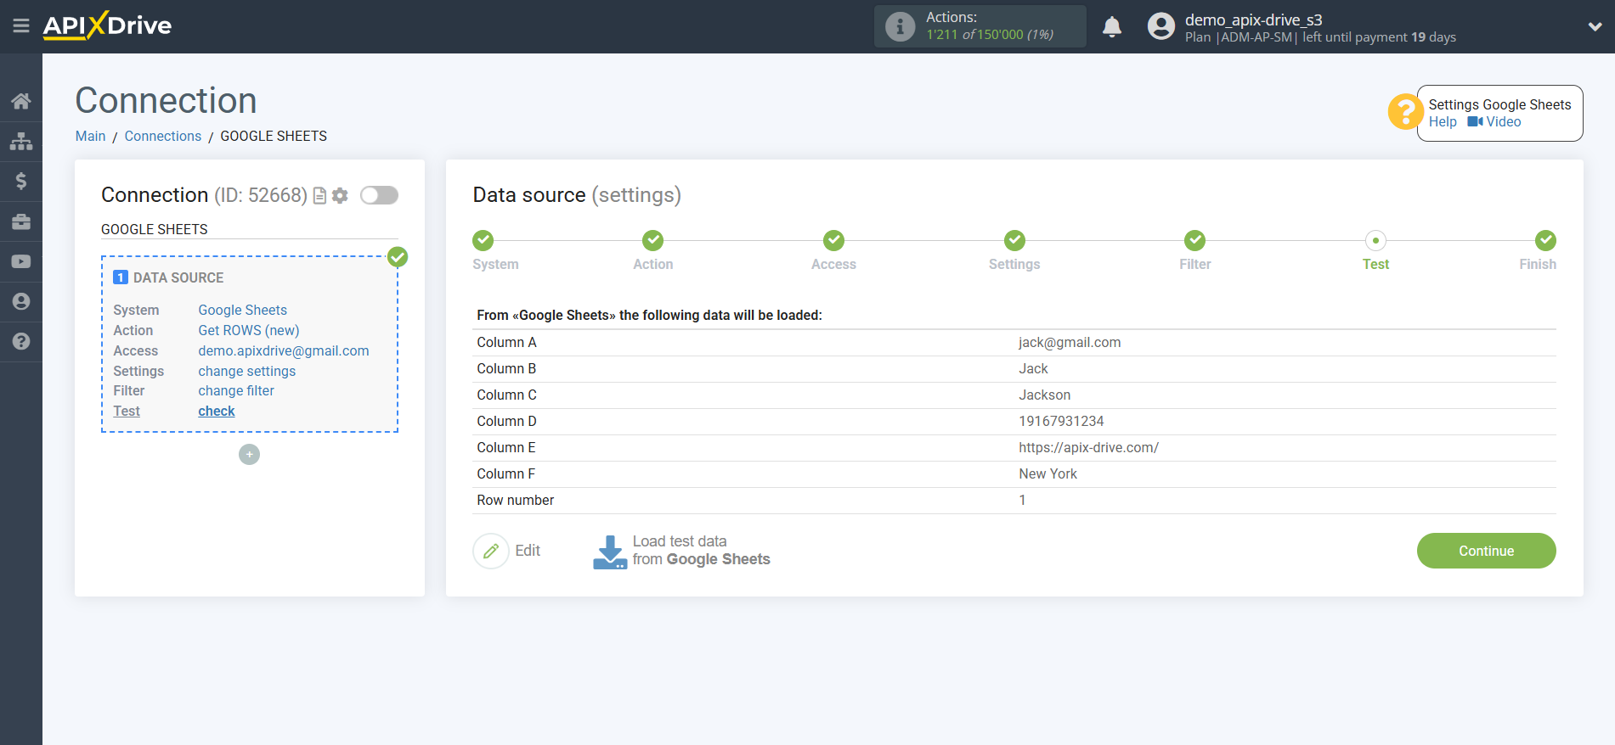Image resolution: width=1615 pixels, height=745 pixels.
Task: Click the orange question mark help icon
Action: point(1405,112)
